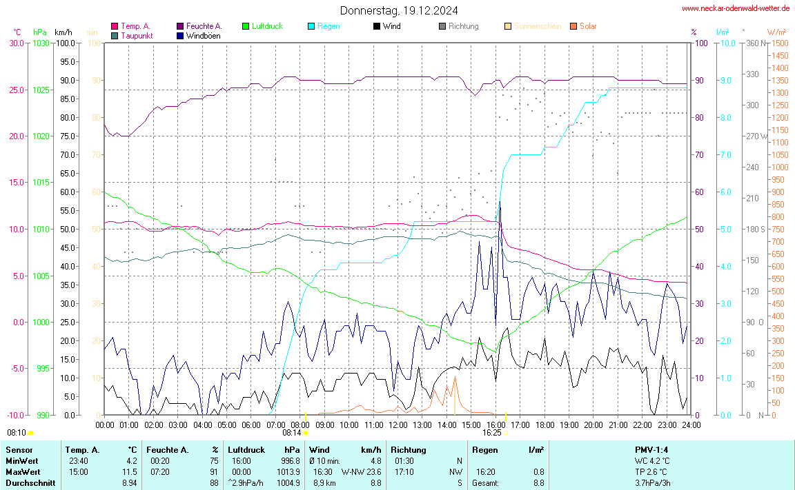Click the black Wind legend swatch

click(x=377, y=27)
